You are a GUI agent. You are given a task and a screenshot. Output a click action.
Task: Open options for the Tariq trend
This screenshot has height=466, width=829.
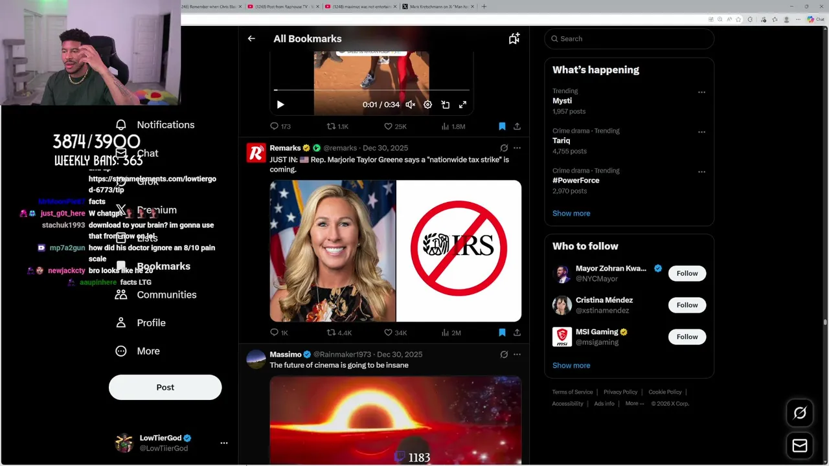(701, 132)
